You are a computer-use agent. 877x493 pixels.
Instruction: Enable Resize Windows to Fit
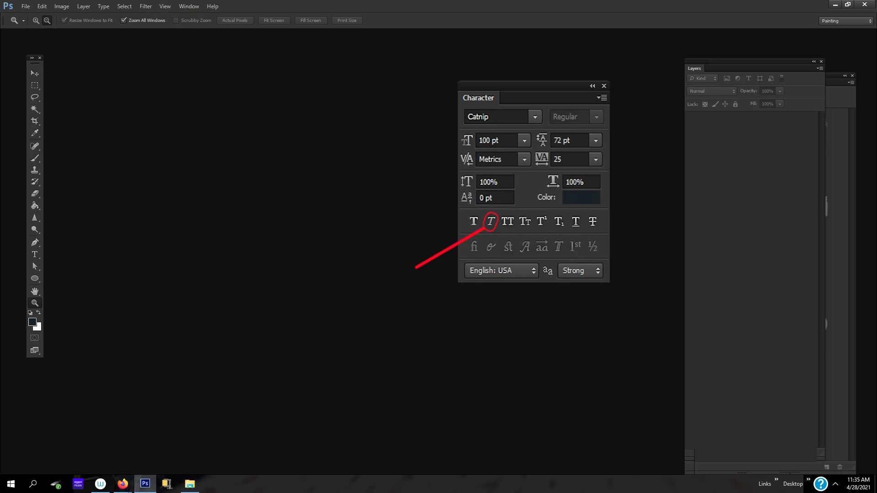(64, 20)
